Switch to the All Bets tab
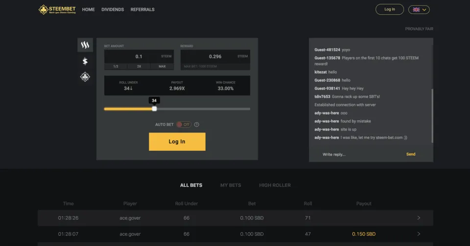The width and height of the screenshot is (470, 246). 191,185
